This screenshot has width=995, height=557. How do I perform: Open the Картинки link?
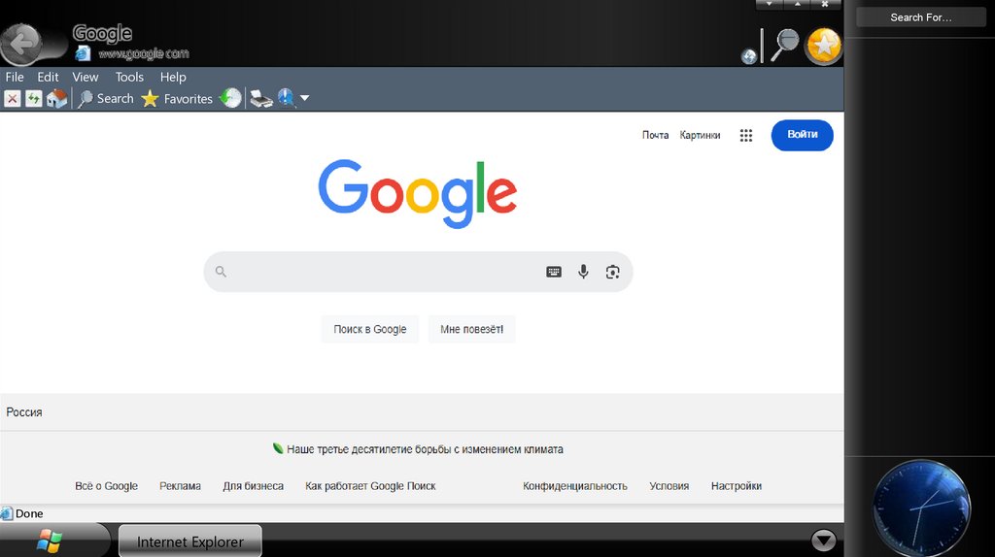[x=700, y=135]
